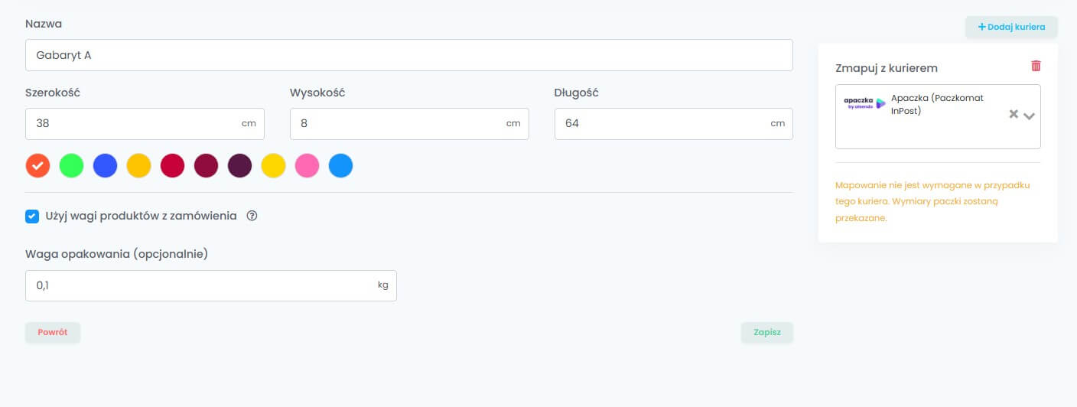Screen dimensions: 1077x407
Task: Click the help question mark icon
Action: point(252,216)
